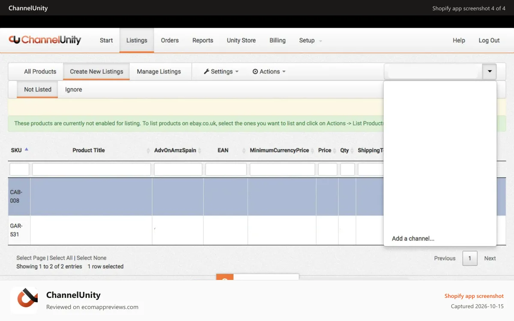The image size is (514, 321).
Task: Click Log Out
Action: [489, 40]
